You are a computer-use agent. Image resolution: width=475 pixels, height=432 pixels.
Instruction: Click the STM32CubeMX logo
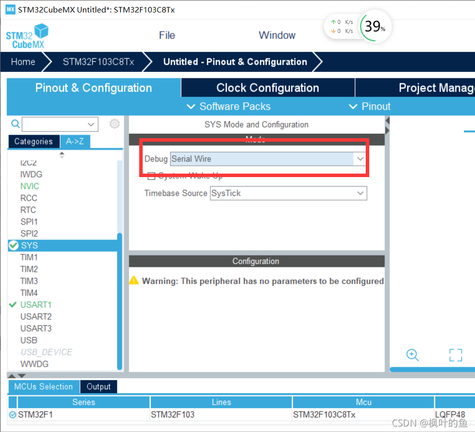click(x=27, y=36)
